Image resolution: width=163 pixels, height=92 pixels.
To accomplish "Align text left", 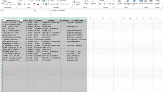I will [44, 4].
